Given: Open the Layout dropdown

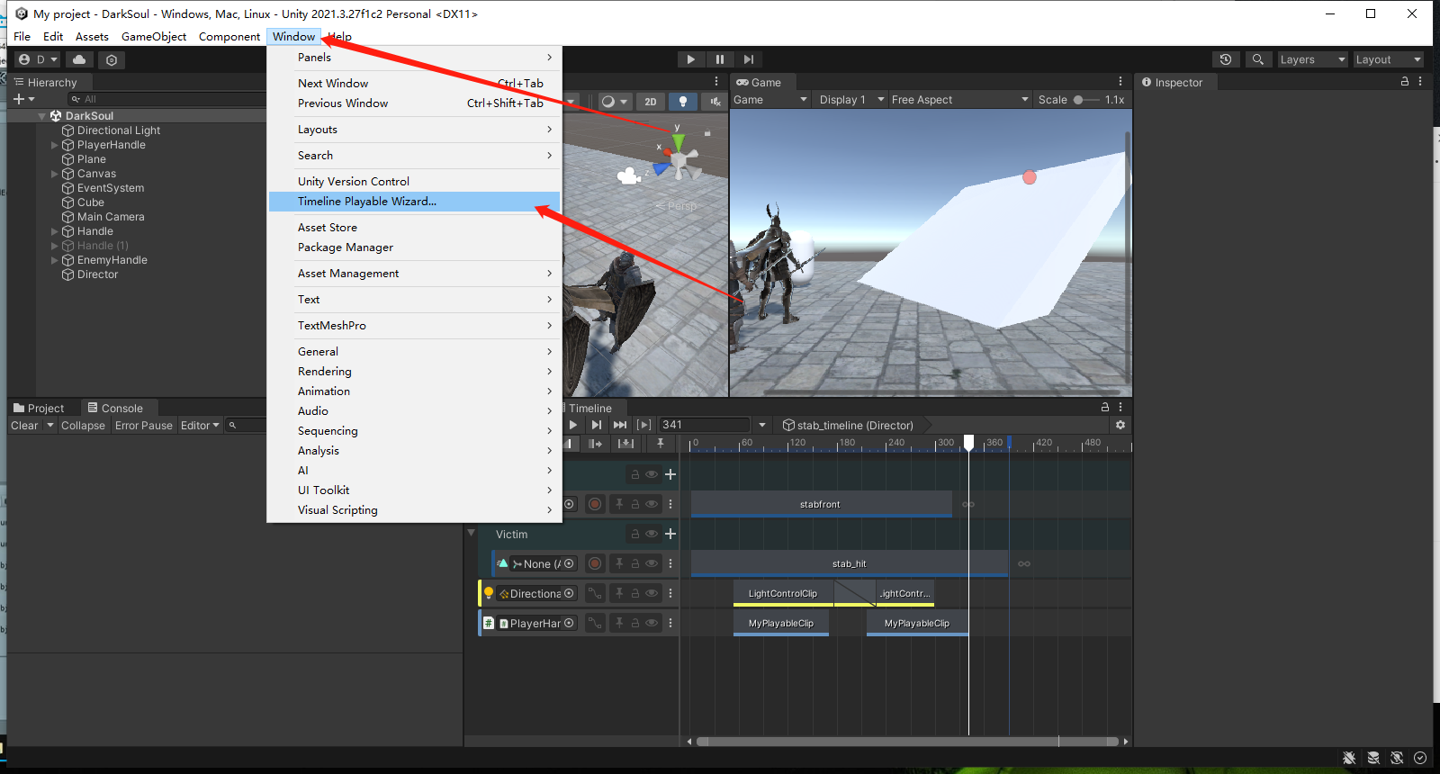Looking at the screenshot, I should [x=1389, y=59].
